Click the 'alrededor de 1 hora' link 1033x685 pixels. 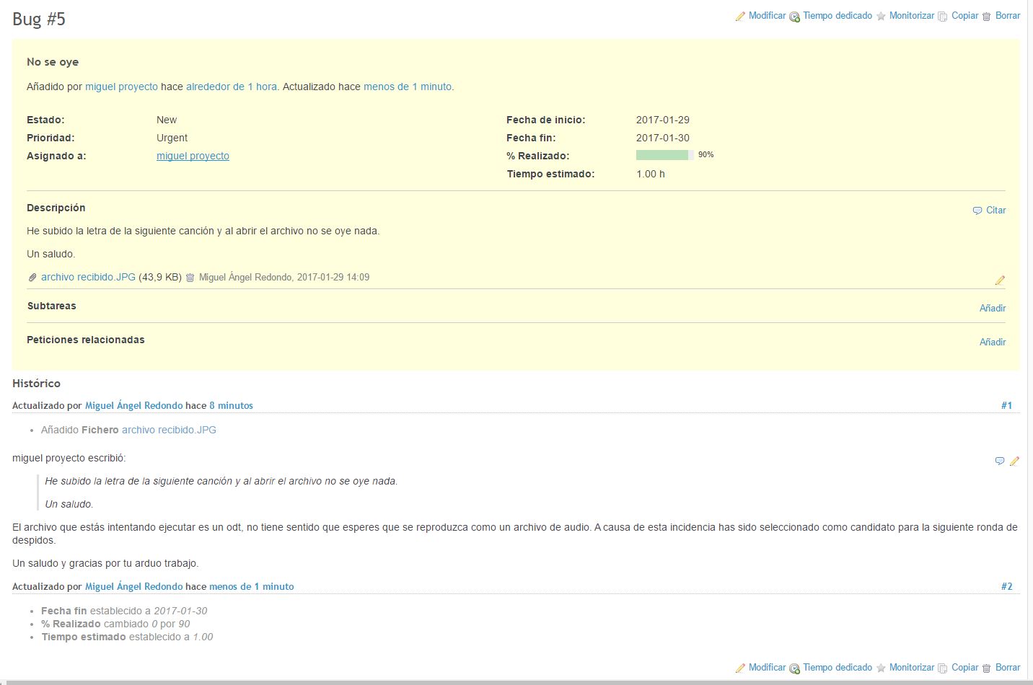point(232,87)
